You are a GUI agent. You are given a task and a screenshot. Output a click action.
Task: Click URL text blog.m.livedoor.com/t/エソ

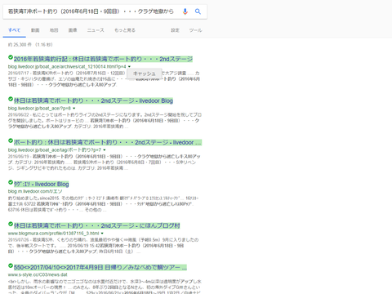(35, 191)
